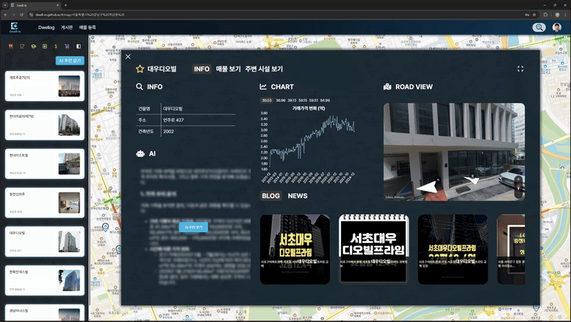Image resolution: width=571 pixels, height=322 pixels.
Task: Close the building detail panel
Action: 128,56
